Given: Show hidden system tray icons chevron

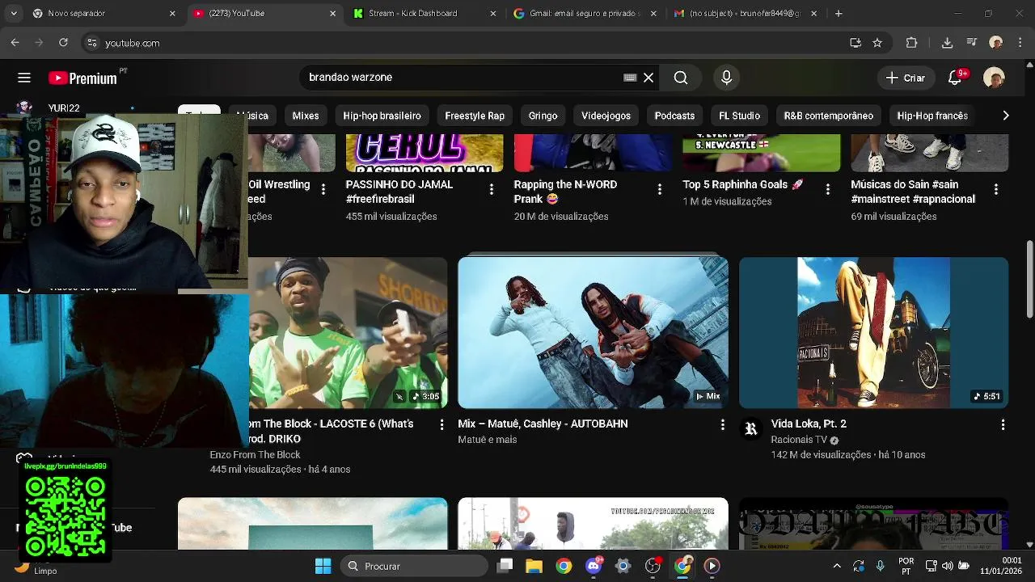Looking at the screenshot, I should (836, 566).
